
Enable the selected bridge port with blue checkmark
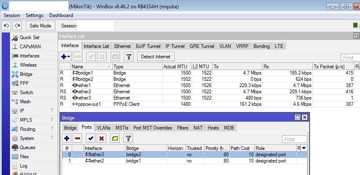coord(91,138)
